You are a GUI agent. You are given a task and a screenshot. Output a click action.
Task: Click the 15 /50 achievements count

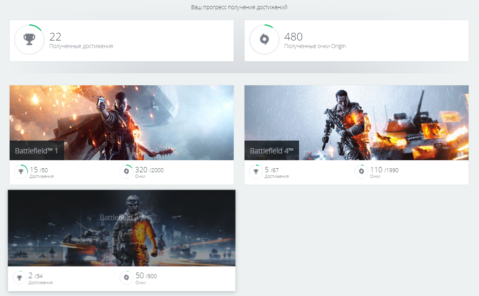click(39, 170)
